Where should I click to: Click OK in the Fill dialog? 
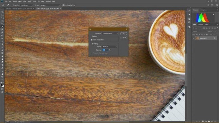click(x=124, y=34)
